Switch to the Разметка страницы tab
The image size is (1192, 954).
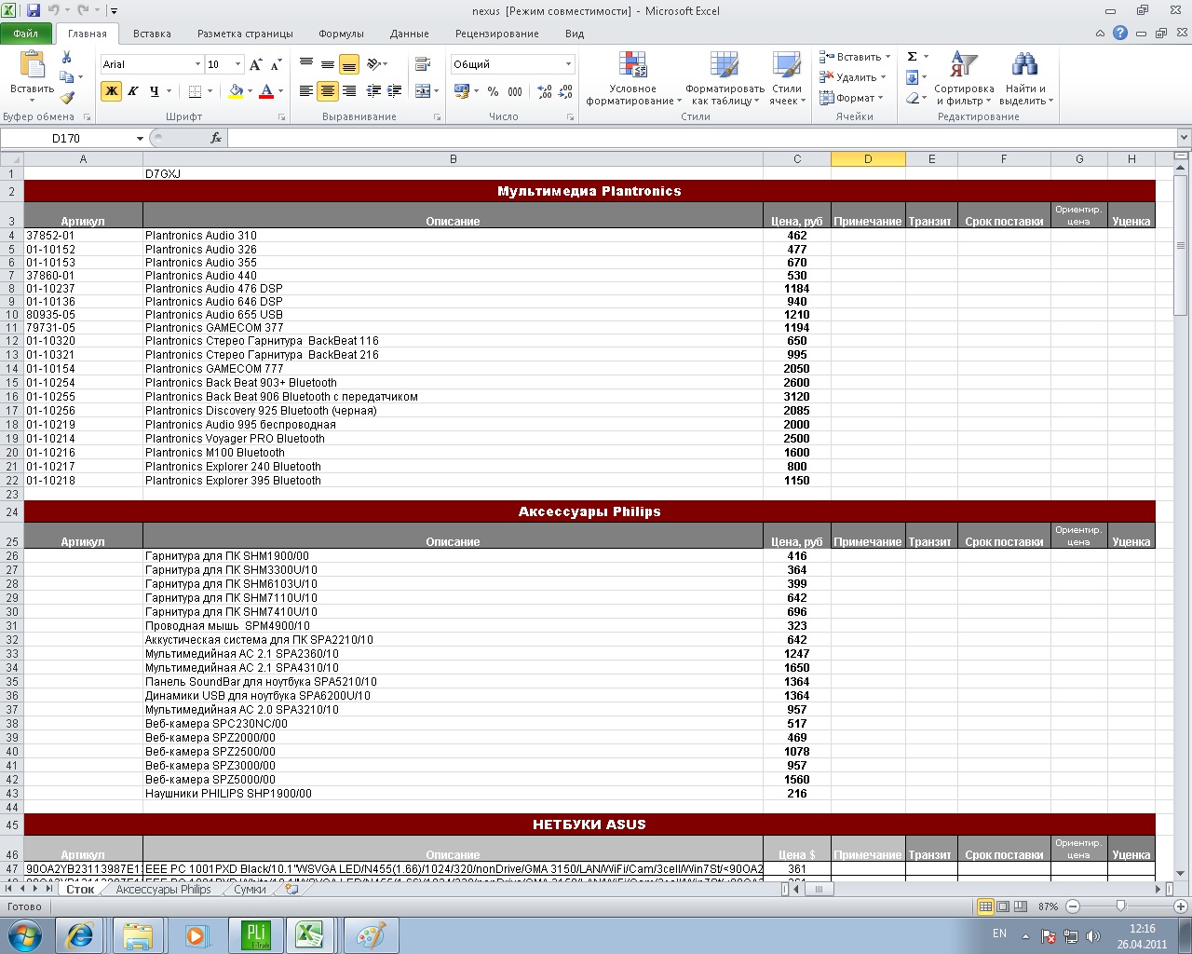(x=245, y=34)
